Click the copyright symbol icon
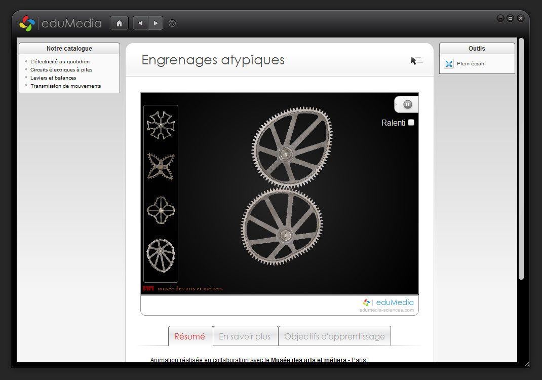Image resolution: width=542 pixels, height=380 pixels. coord(172,23)
